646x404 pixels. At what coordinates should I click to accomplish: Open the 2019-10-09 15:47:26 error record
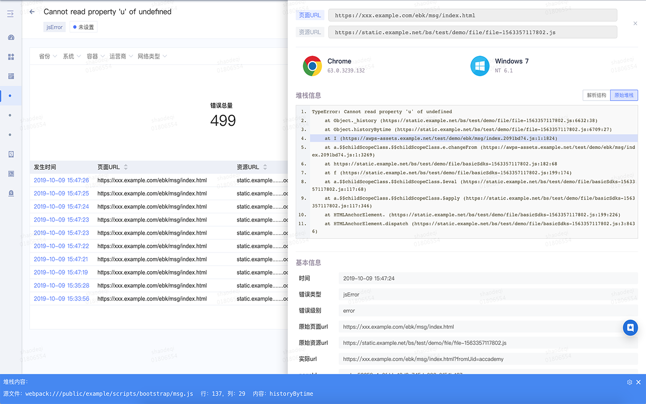click(x=61, y=180)
